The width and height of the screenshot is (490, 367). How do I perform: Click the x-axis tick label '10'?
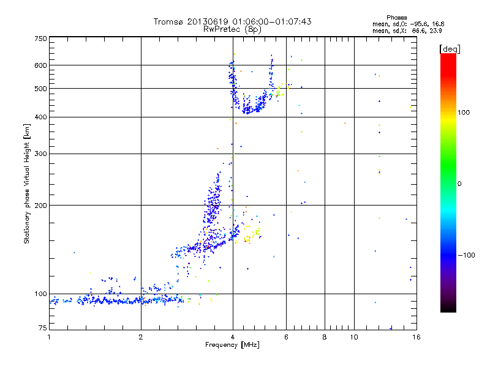[354, 337]
